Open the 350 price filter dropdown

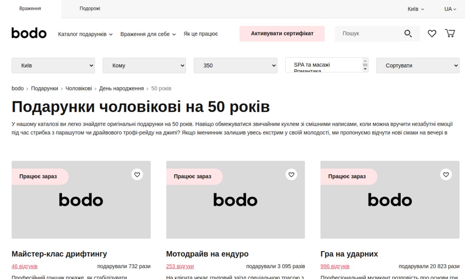[235, 65]
